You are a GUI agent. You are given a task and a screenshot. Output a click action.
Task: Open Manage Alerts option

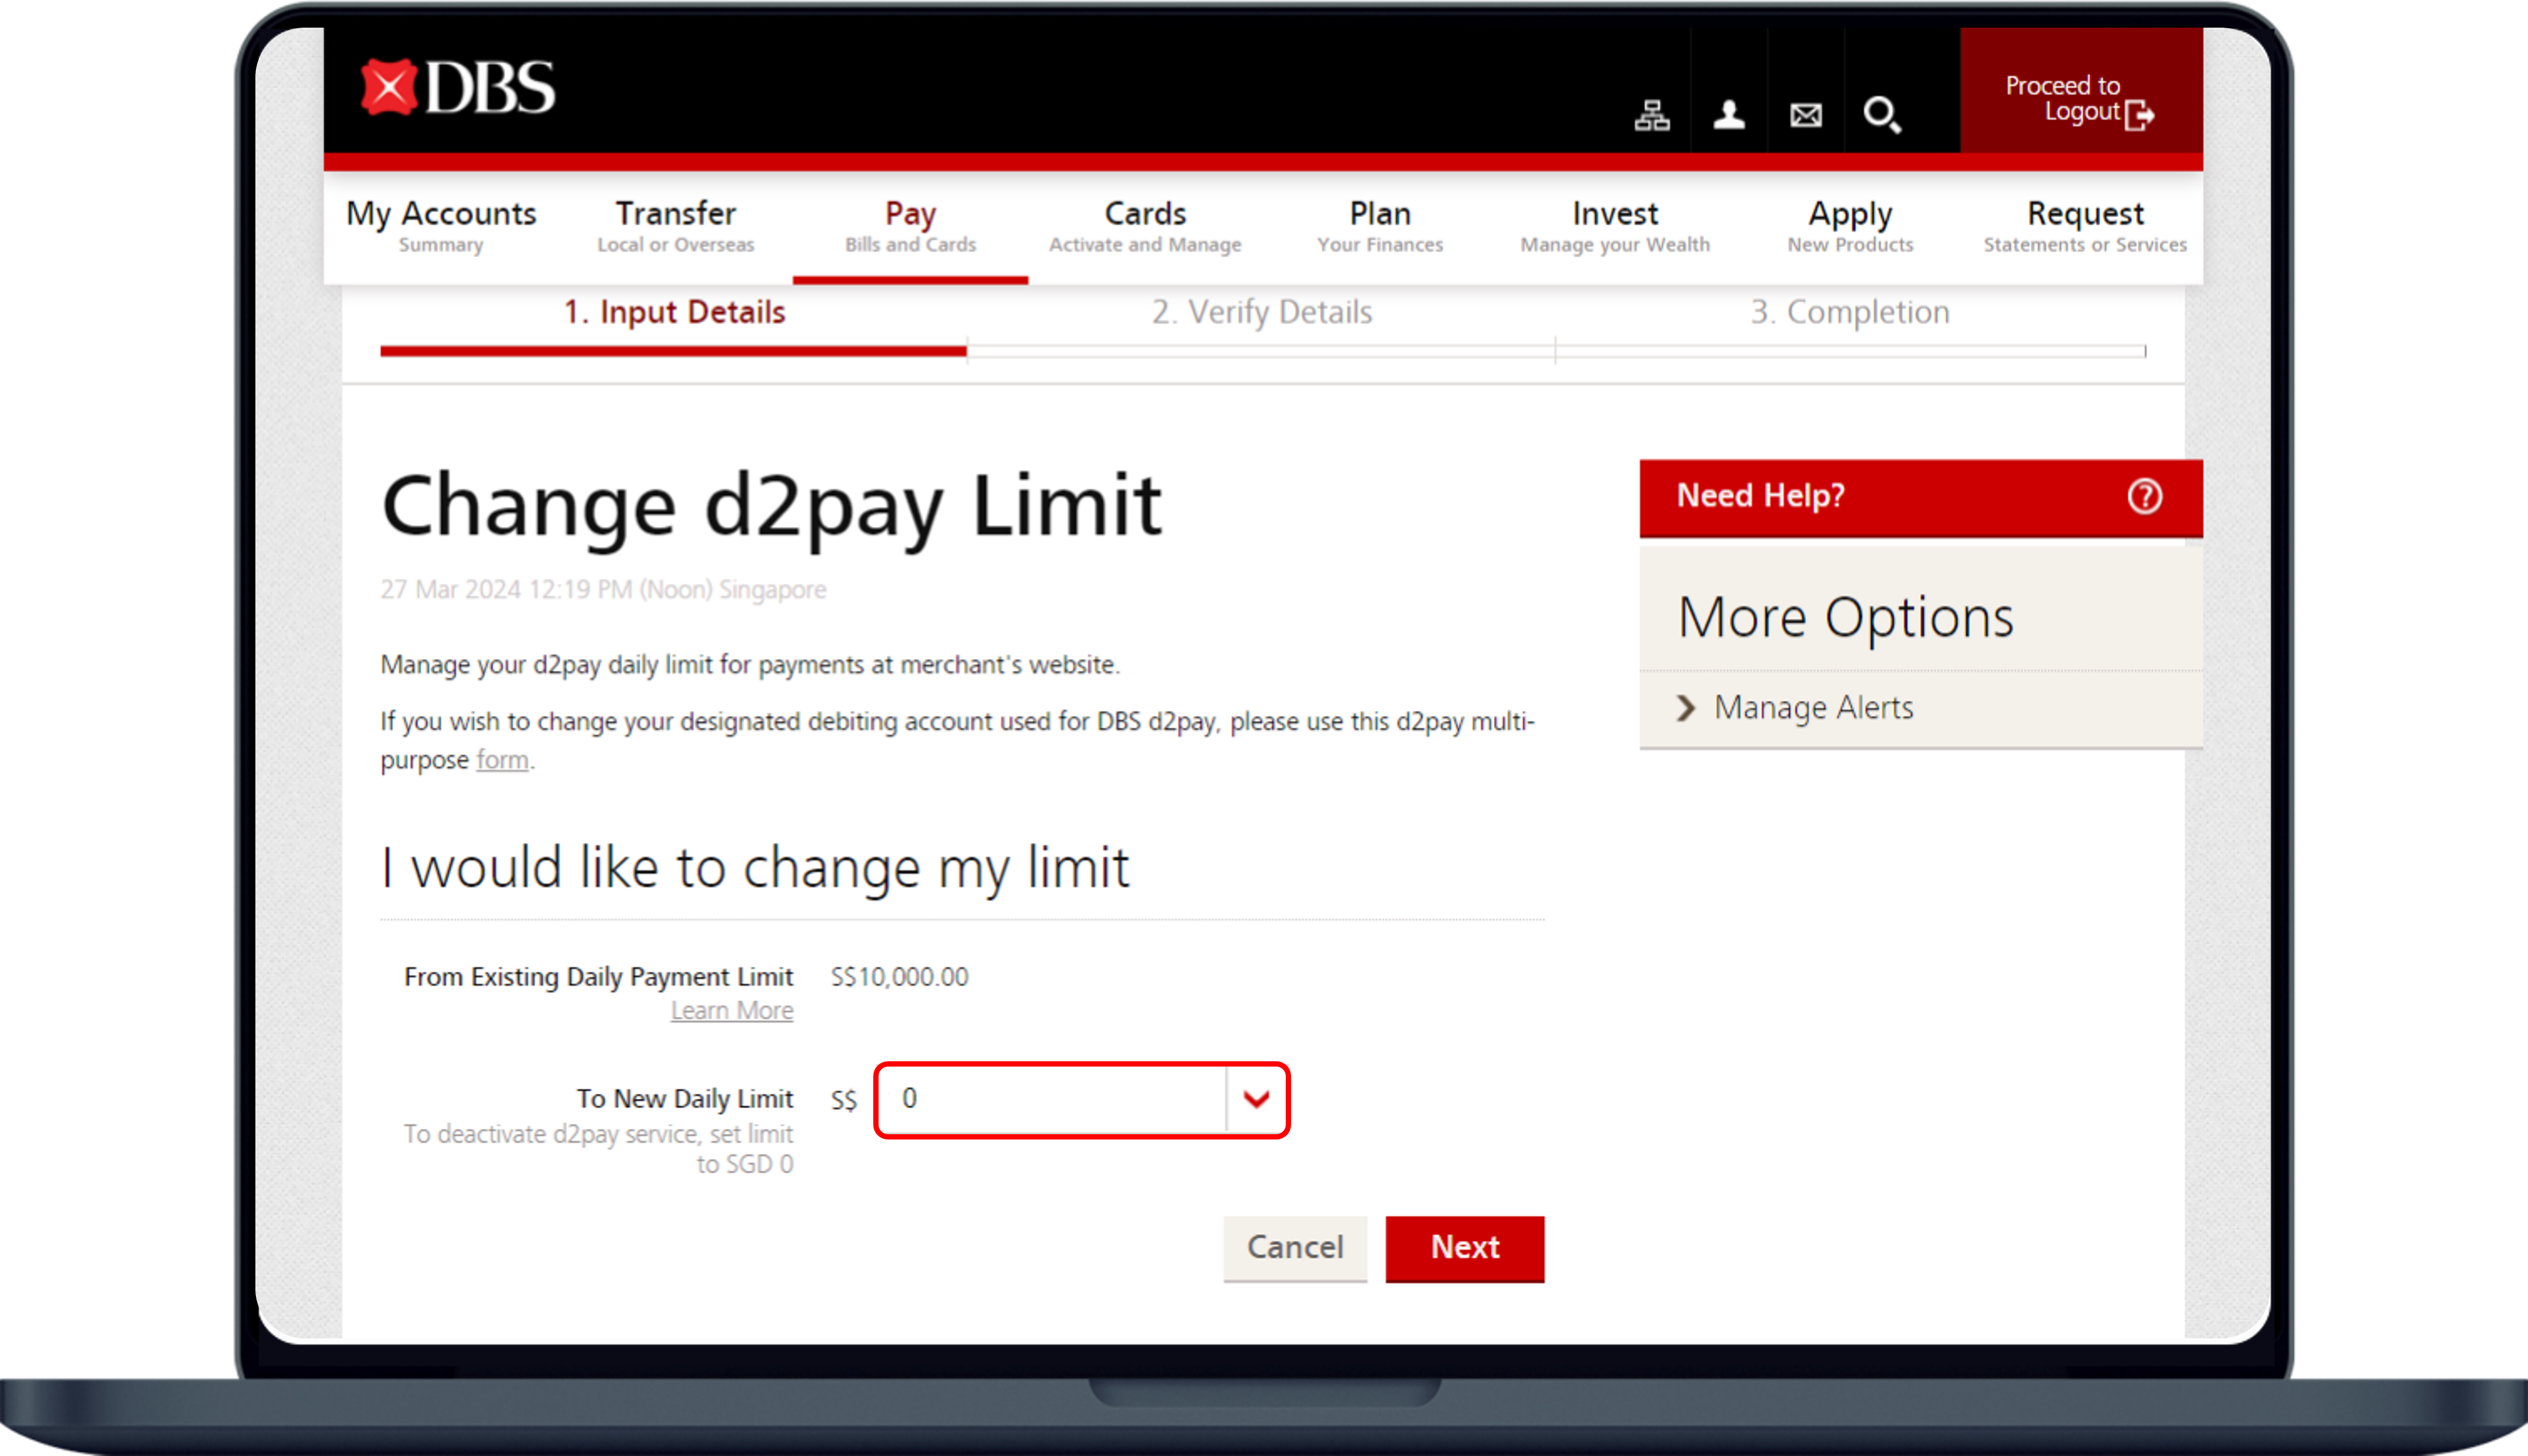pos(1812,708)
